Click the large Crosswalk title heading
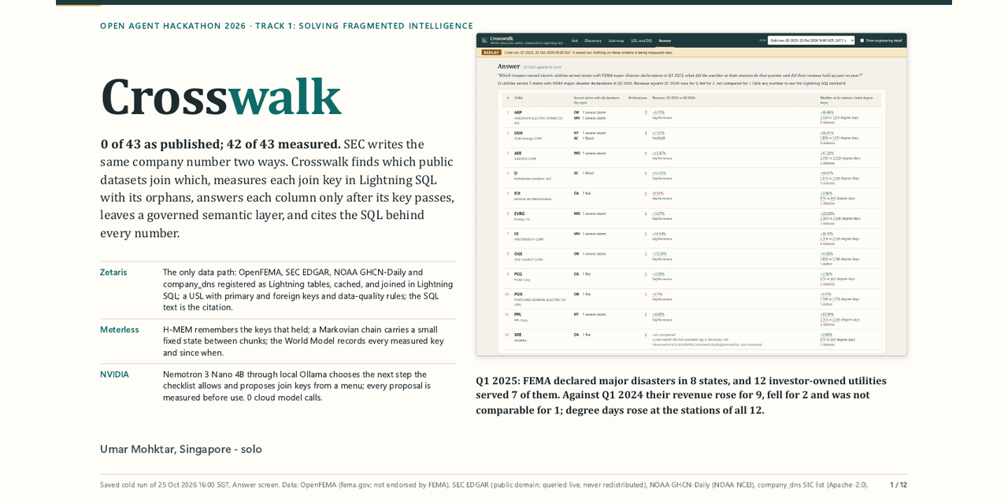 [220, 97]
